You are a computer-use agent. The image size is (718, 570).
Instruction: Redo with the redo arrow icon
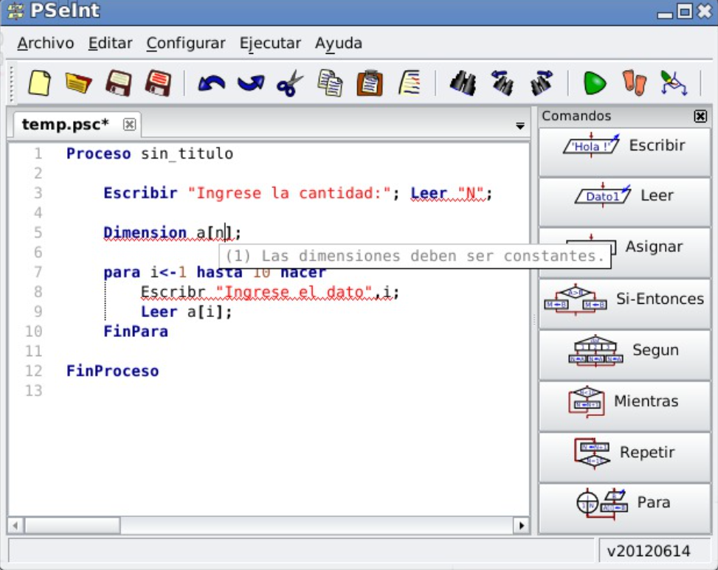(250, 83)
